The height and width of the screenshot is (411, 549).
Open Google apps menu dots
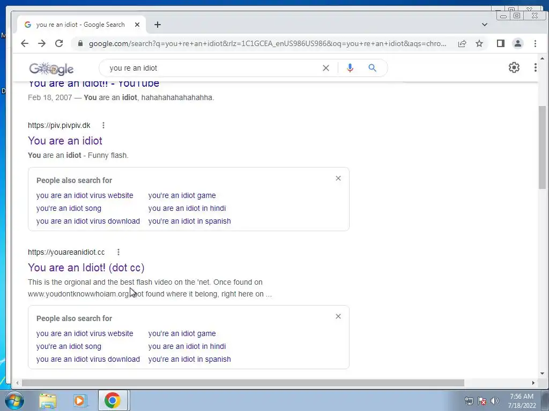536,67
